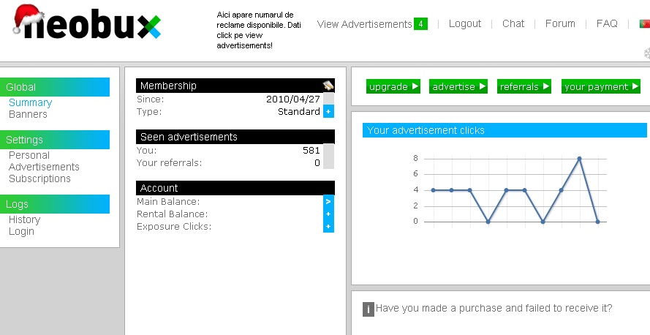Open Advertisements settings in the sidebar
This screenshot has height=335, width=650.
pos(44,167)
